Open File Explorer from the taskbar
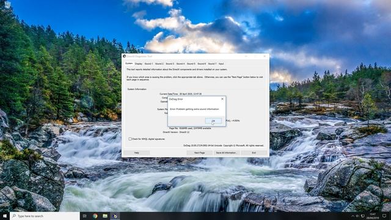This screenshot has height=220, width=391. [105, 216]
